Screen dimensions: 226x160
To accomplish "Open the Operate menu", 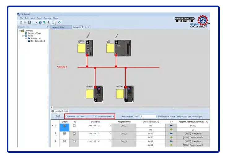I will pos(47,18).
